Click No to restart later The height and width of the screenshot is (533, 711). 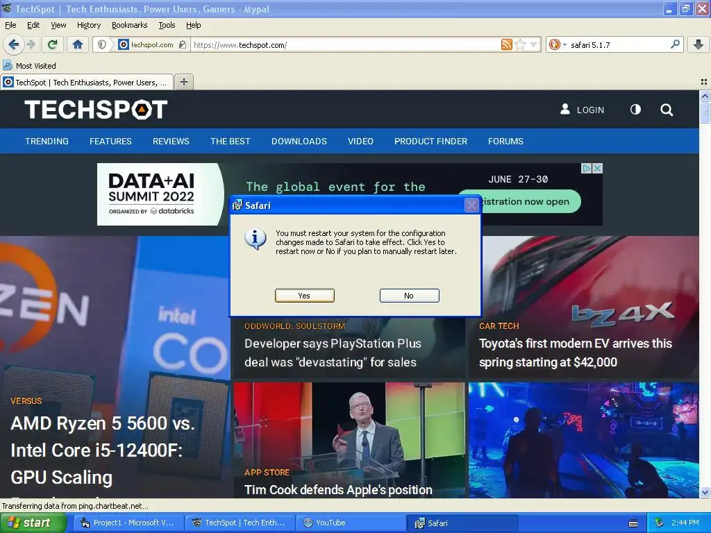click(x=409, y=296)
